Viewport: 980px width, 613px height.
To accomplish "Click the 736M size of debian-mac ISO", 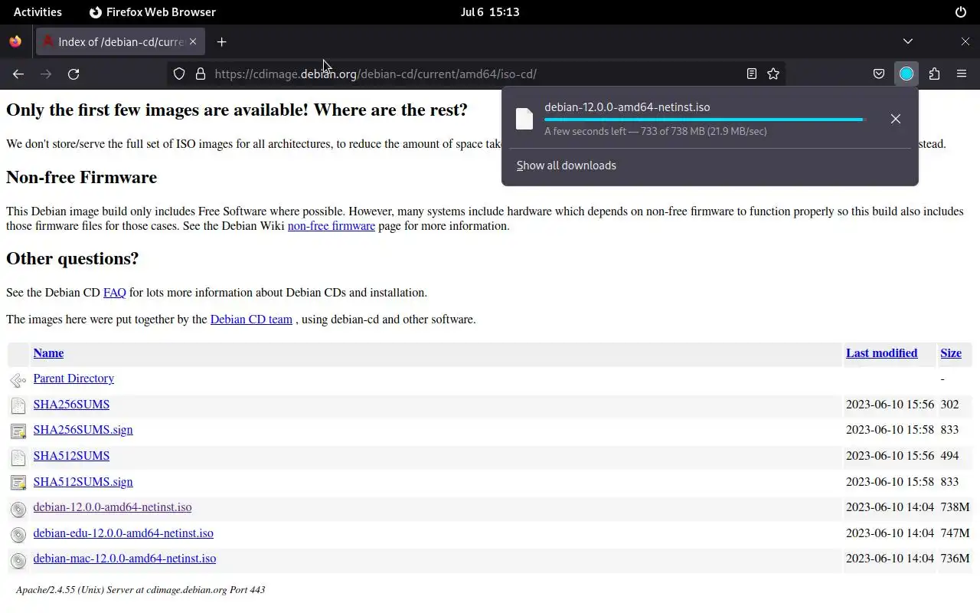I will 955,559.
